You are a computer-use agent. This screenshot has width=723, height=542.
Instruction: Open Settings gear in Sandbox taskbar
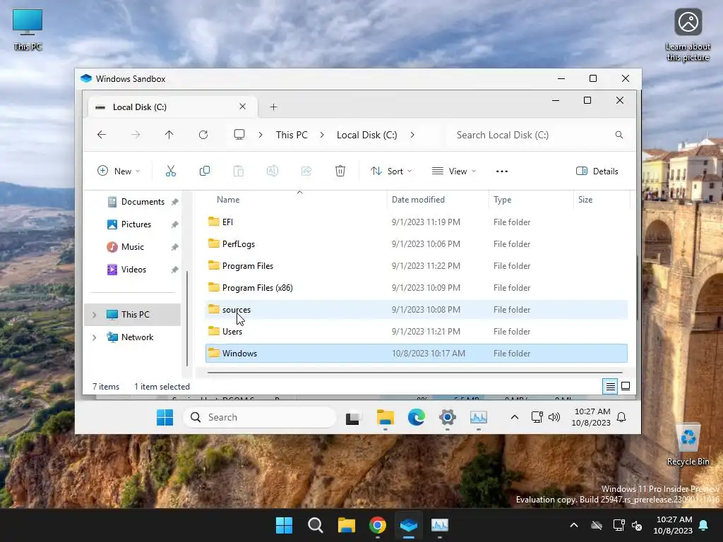(x=447, y=418)
